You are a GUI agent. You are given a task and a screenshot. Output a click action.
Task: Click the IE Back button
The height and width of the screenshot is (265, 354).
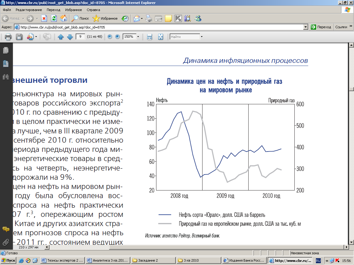click(x=11, y=18)
